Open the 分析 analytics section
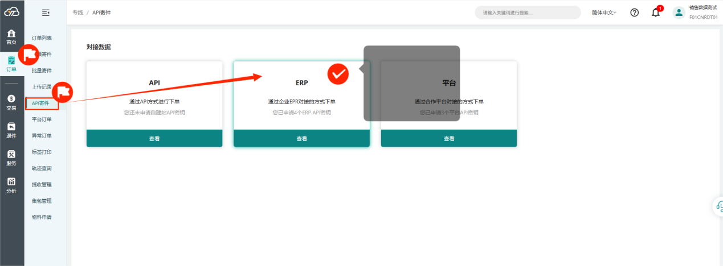This screenshot has height=266, width=723. click(x=11, y=185)
